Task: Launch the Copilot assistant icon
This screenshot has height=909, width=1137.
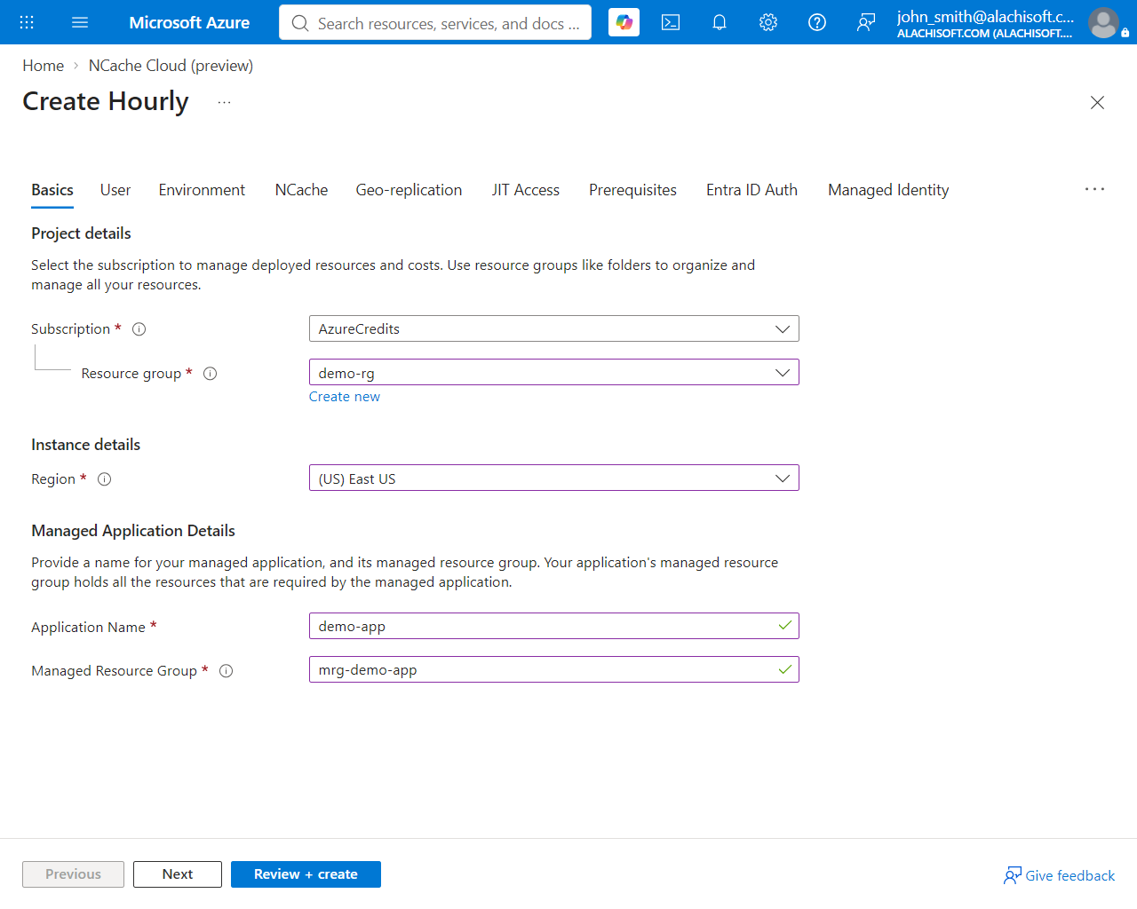Action: (624, 22)
